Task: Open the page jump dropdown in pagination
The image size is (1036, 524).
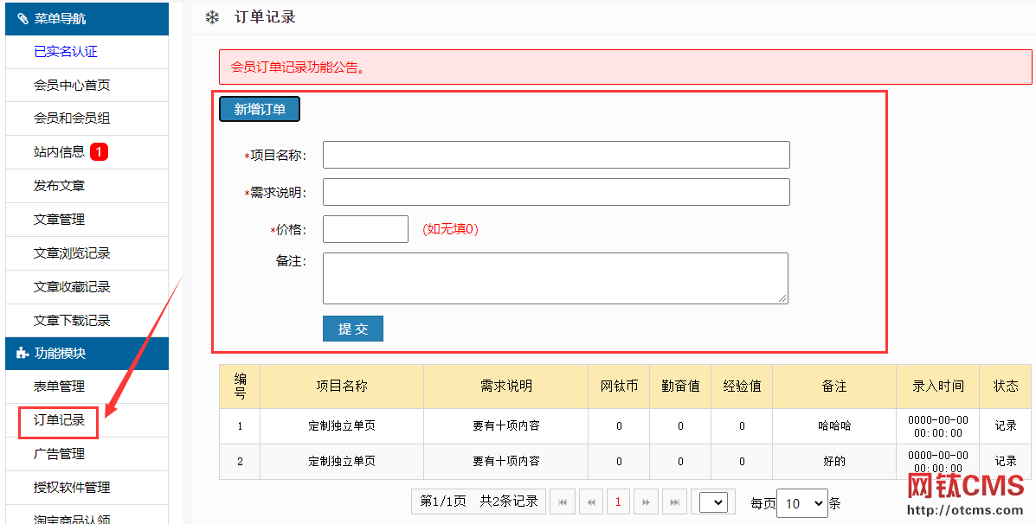Action: coord(715,502)
